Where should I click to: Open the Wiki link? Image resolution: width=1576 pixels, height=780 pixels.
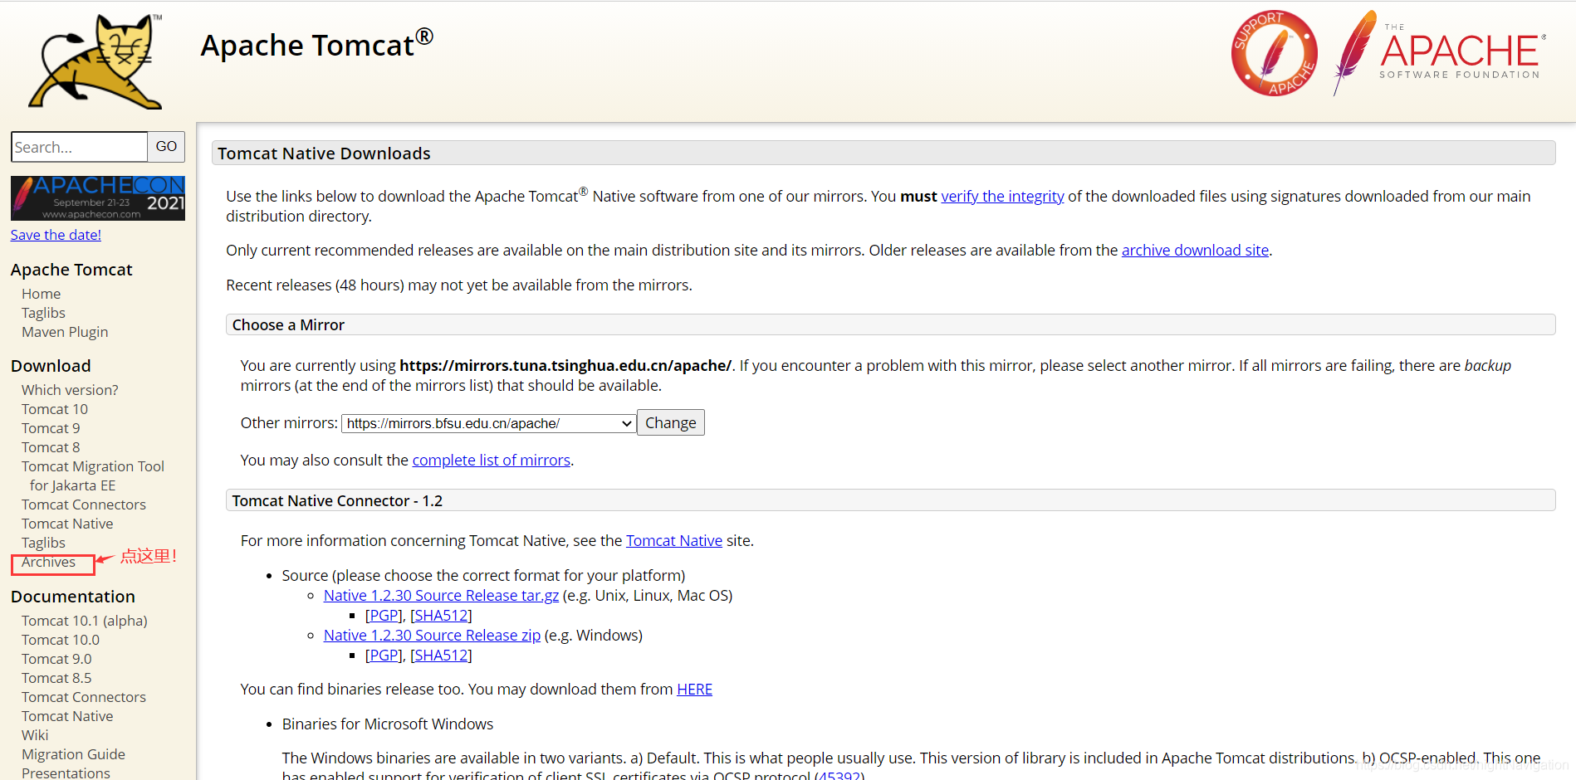coord(35,735)
